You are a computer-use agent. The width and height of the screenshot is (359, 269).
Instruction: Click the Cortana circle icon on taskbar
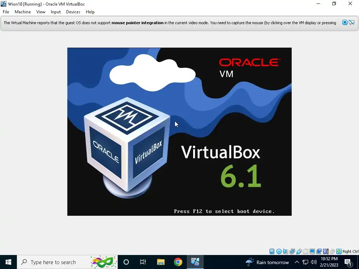(x=126, y=262)
